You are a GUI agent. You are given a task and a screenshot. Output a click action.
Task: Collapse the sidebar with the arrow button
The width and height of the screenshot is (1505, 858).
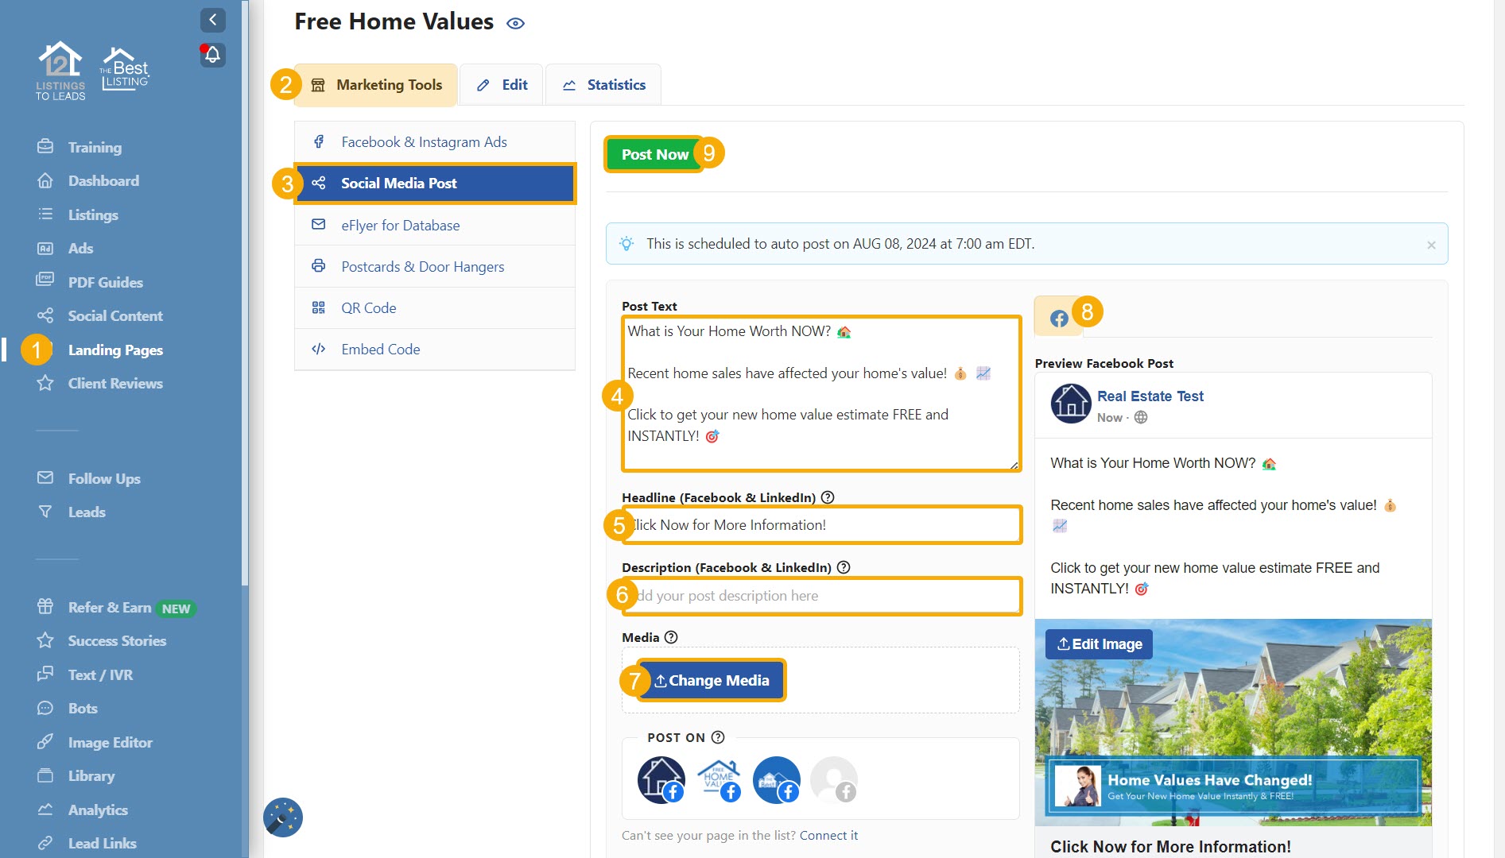pyautogui.click(x=212, y=20)
